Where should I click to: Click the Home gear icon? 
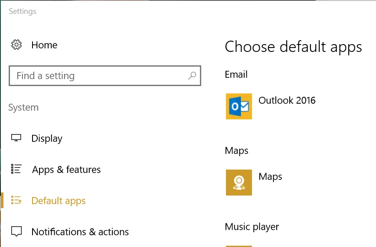pyautogui.click(x=16, y=45)
